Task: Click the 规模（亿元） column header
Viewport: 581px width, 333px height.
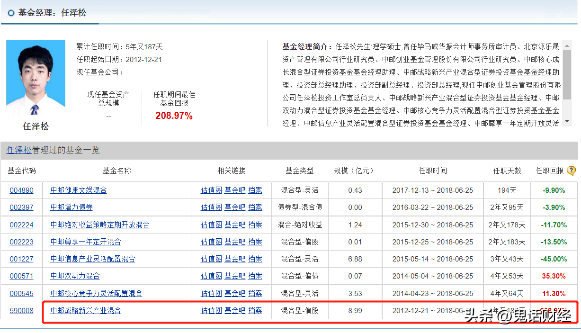Action: coord(354,171)
